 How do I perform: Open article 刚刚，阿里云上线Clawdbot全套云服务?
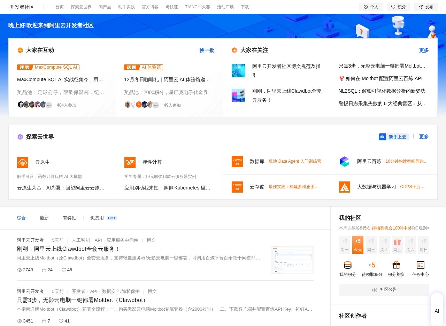[68, 249]
